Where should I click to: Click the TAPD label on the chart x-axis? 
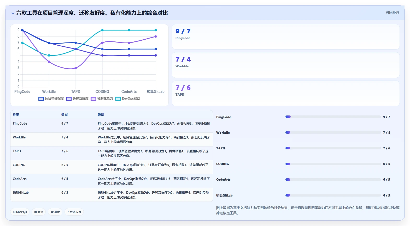point(76,91)
